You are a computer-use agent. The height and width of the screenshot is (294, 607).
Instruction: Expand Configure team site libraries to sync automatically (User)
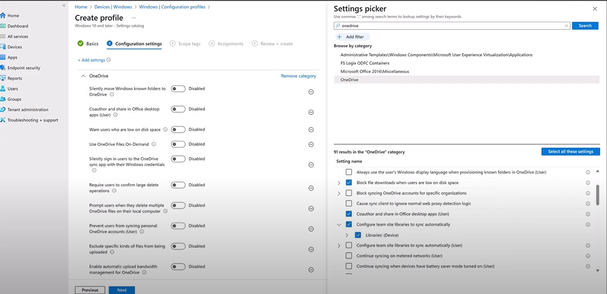(x=339, y=245)
